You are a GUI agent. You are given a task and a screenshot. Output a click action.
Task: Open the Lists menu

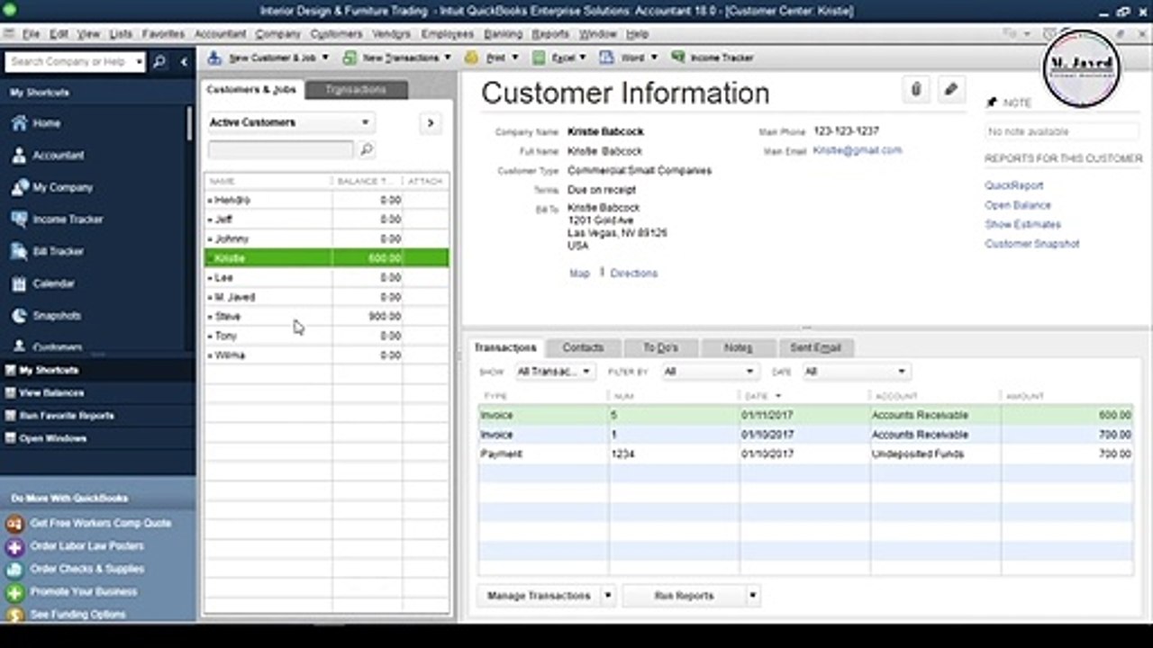pyautogui.click(x=121, y=34)
